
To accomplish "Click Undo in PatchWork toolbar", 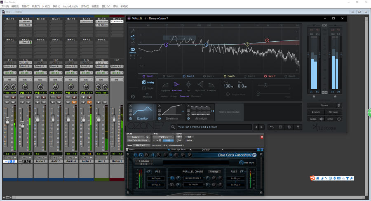I will pyautogui.click(x=172, y=149).
